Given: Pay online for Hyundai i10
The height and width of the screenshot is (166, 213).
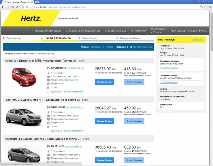Looking at the screenshot, I should 104,82.
